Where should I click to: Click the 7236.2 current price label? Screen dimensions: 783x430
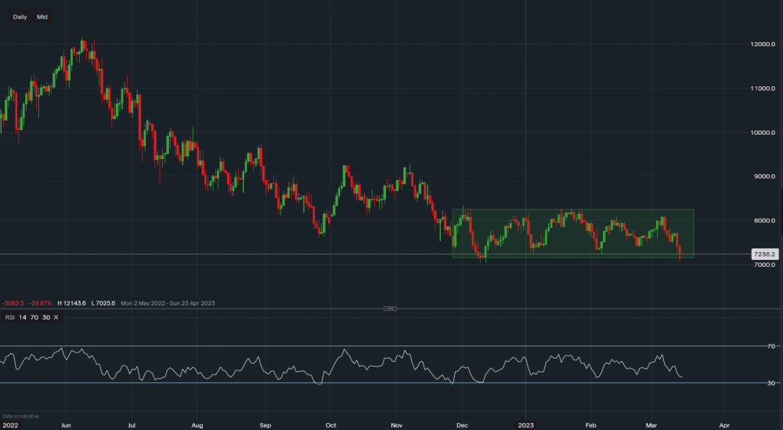click(763, 255)
